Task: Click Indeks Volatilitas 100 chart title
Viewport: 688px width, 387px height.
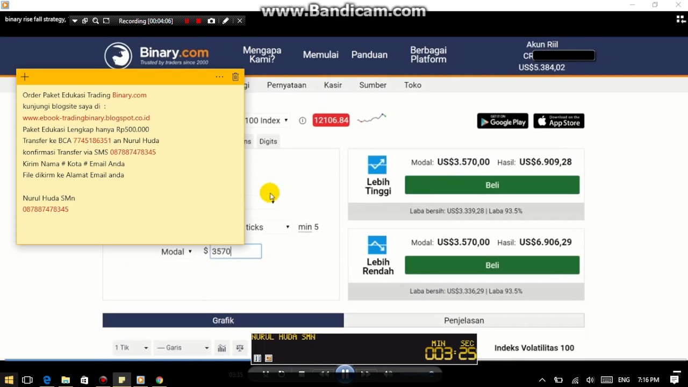Action: point(534,348)
